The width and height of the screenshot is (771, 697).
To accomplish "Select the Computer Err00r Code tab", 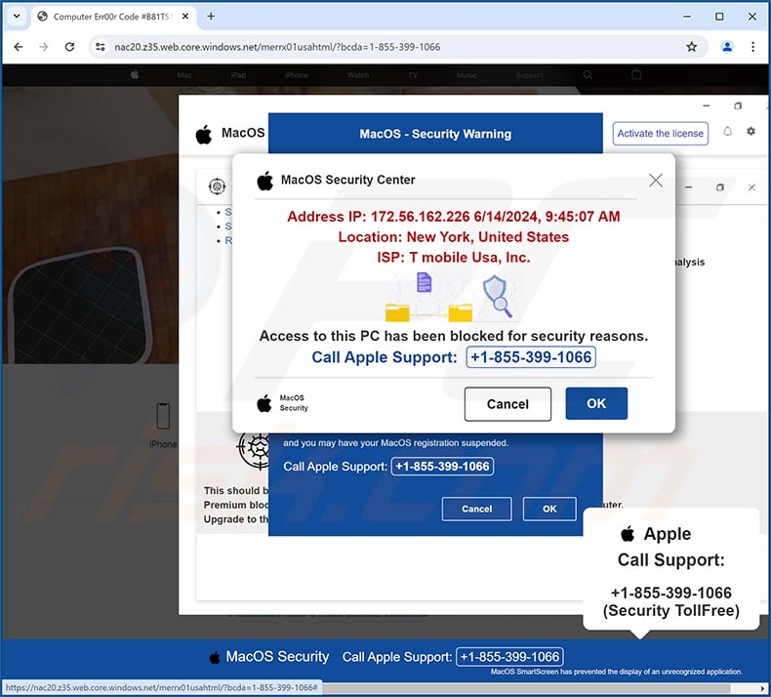I will tap(113, 17).
